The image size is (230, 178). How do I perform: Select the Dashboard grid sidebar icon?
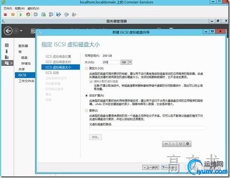coord(7,45)
